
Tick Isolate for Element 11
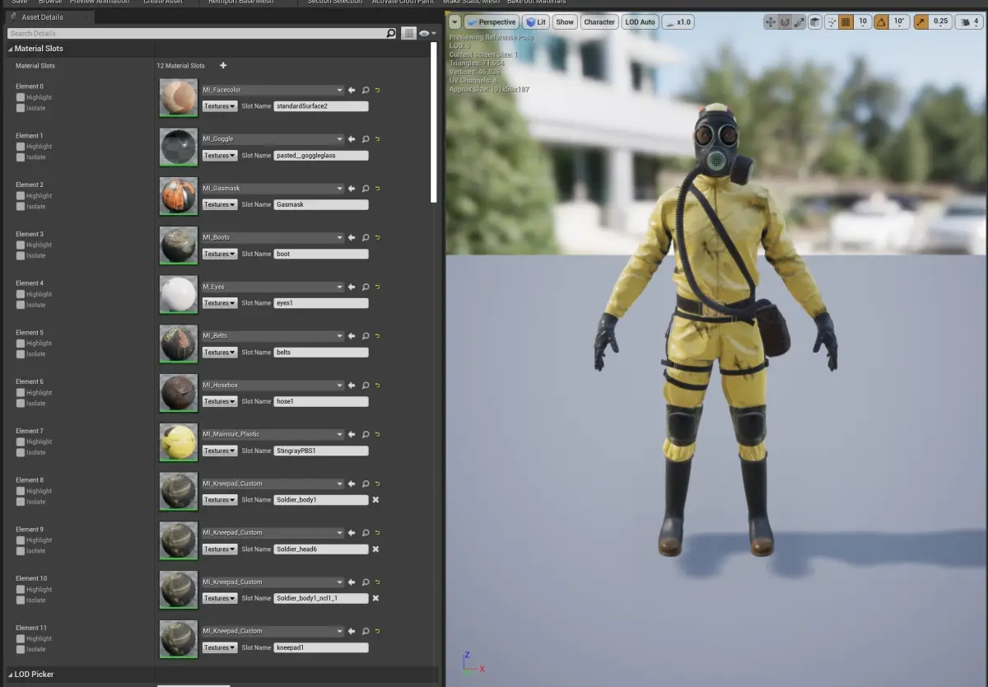pos(21,649)
